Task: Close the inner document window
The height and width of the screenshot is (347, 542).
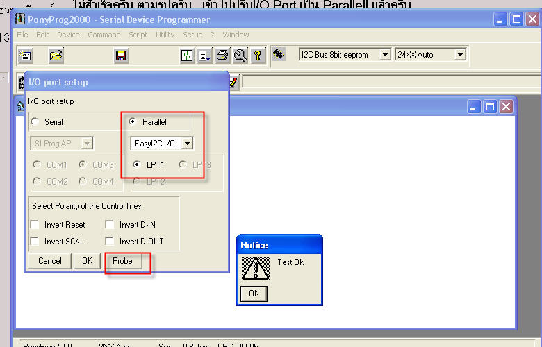Action: [x=506, y=106]
